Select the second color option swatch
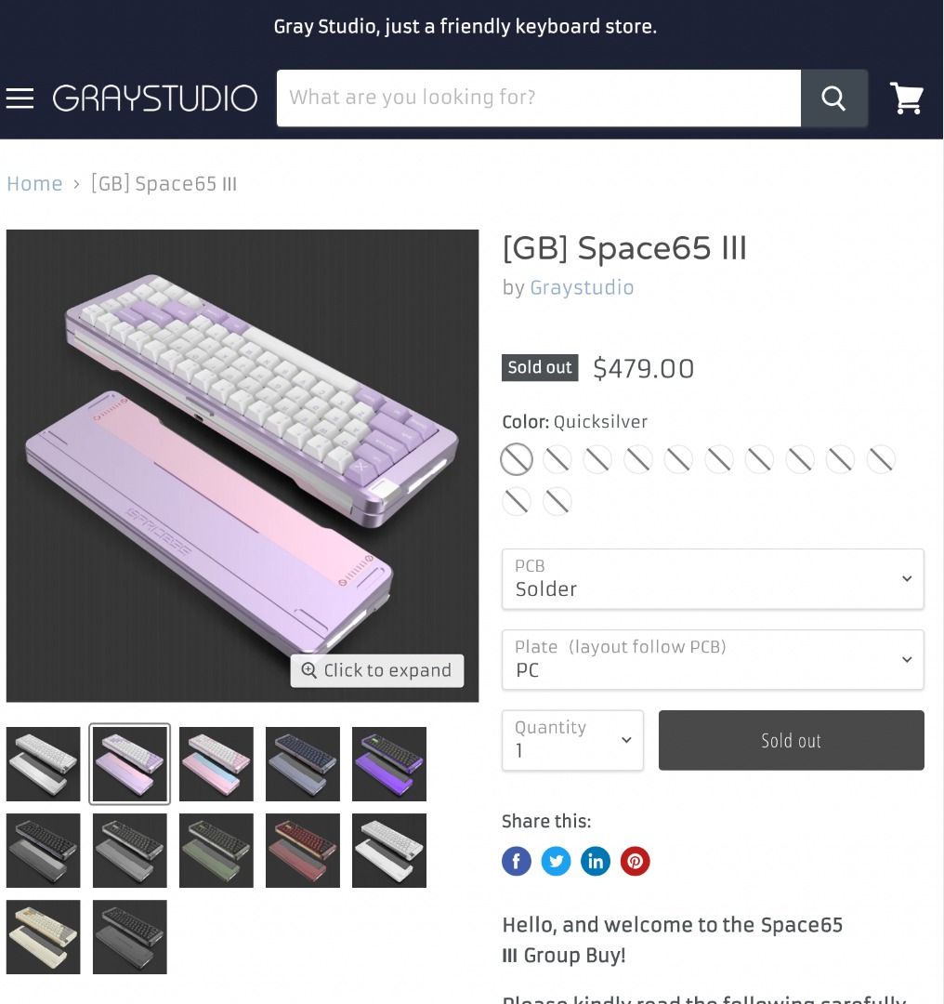This screenshot has height=1004, width=944. coord(557,459)
